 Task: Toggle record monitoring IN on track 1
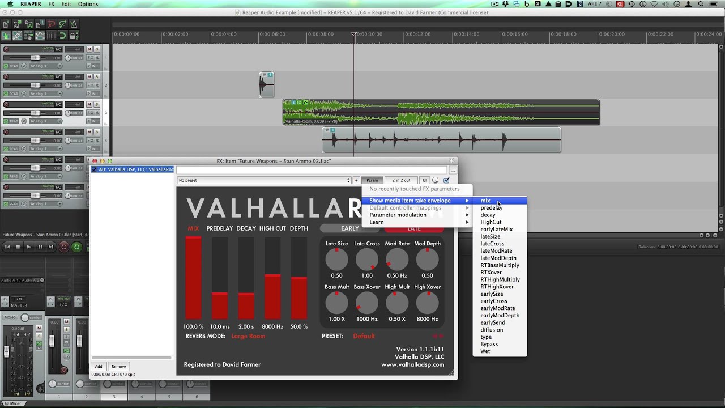(93, 66)
